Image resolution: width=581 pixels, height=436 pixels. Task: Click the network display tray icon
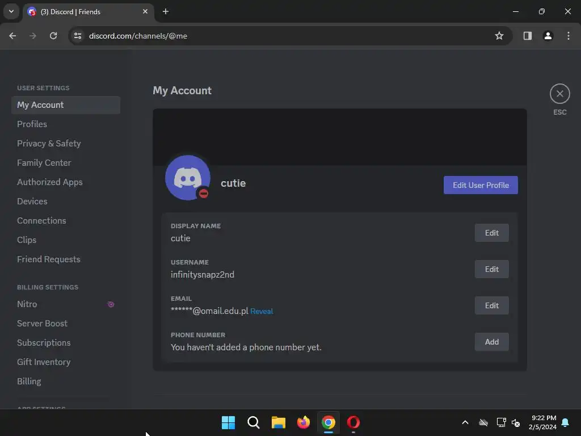[x=502, y=422]
